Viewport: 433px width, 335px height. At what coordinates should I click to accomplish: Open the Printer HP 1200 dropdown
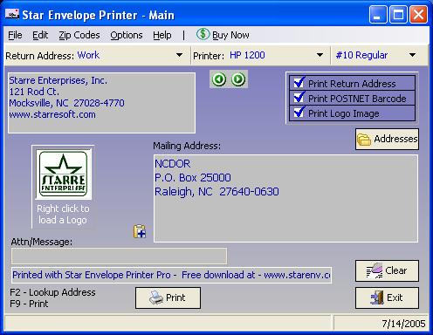point(320,55)
